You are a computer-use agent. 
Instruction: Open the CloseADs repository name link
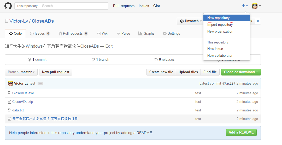point(43,21)
